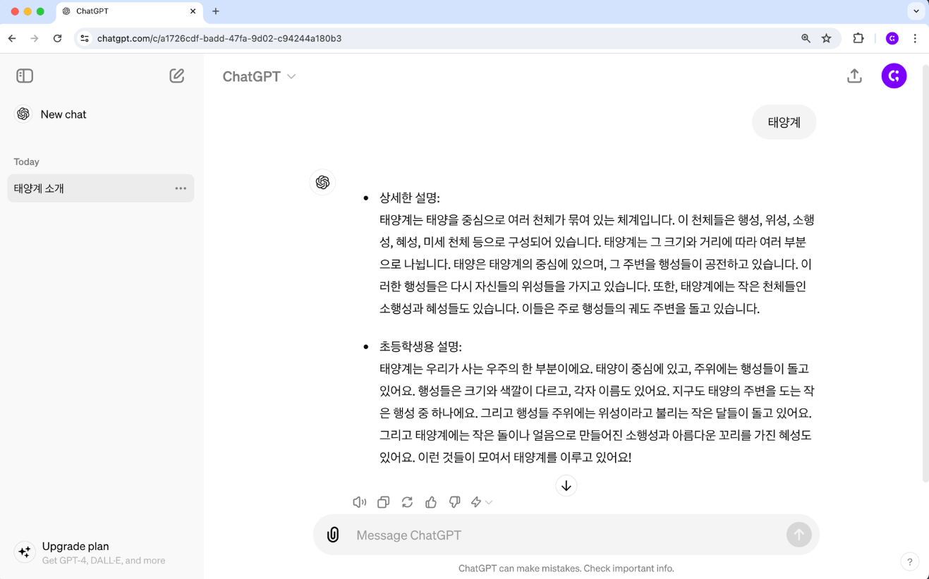929x579 pixels.
Task: Click the sparkle icon beside Upgrade plan
Action: point(24,552)
